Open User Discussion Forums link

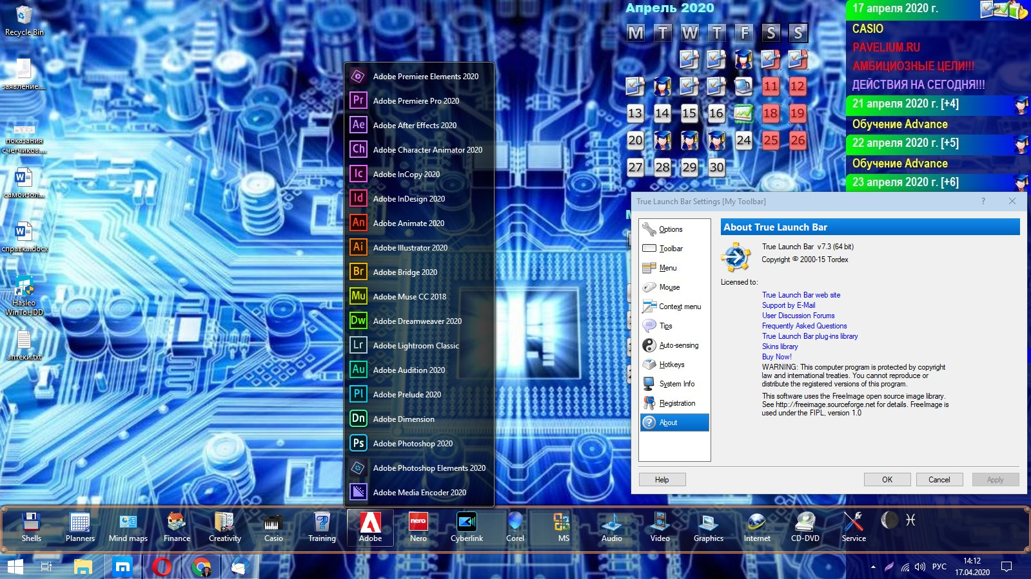coord(798,316)
